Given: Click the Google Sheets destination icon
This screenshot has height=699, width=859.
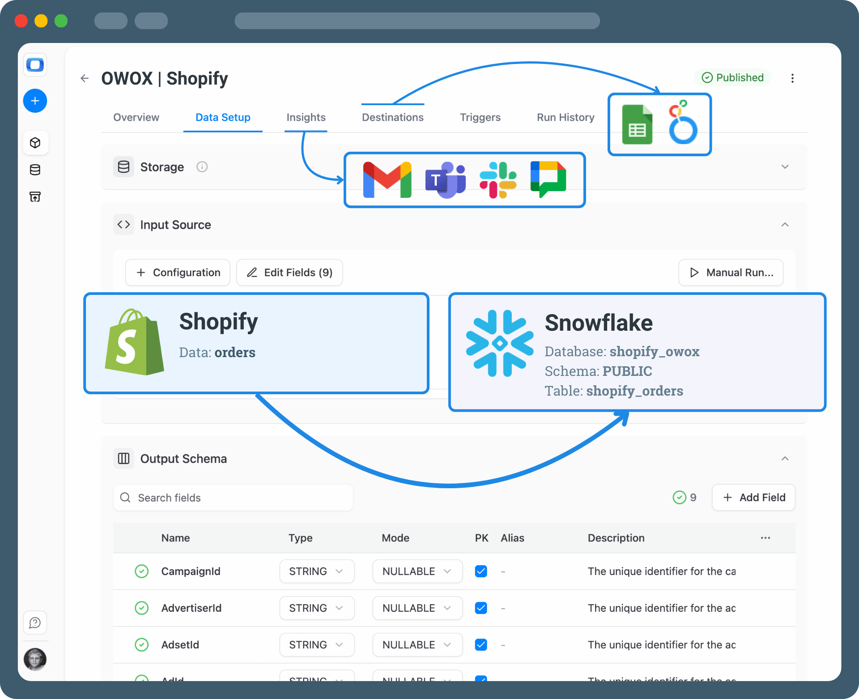Looking at the screenshot, I should 637,125.
